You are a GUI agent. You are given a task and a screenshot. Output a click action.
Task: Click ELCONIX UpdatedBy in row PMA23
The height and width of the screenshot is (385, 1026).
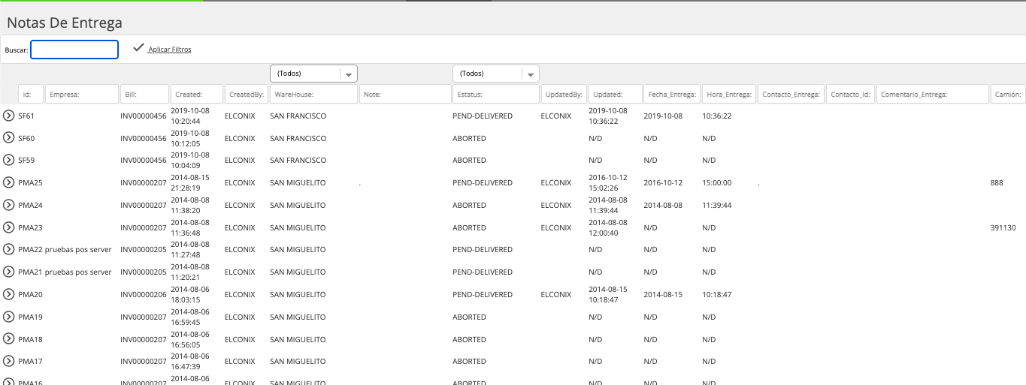(556, 227)
